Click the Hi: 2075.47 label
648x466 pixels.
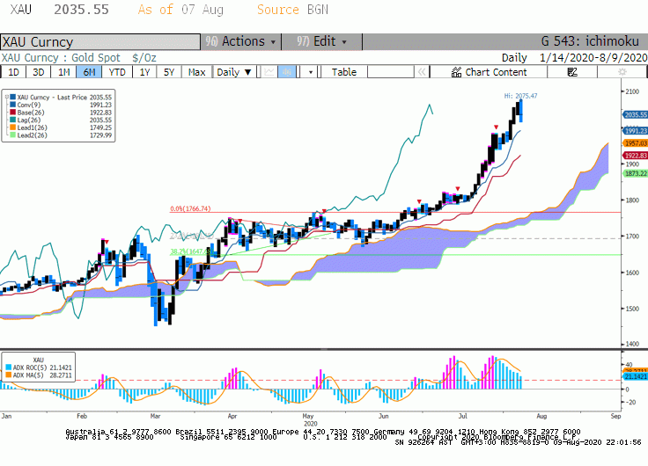tap(520, 96)
